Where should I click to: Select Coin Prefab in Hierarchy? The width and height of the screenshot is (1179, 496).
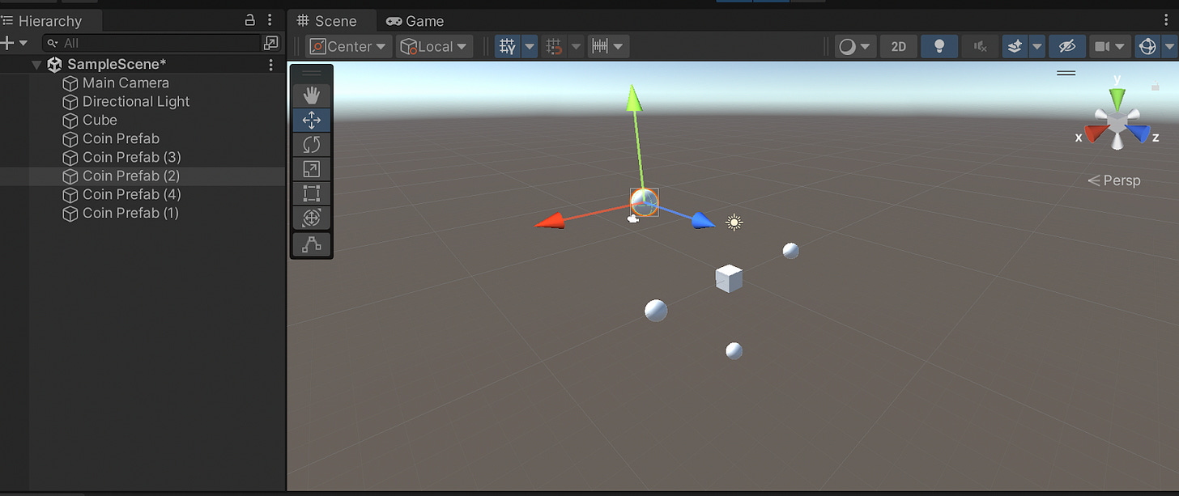coord(121,138)
